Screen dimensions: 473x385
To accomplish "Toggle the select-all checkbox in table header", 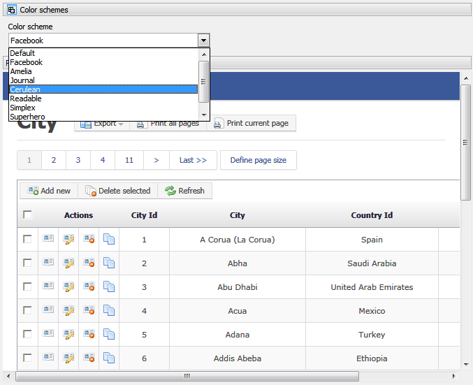I will (28, 215).
